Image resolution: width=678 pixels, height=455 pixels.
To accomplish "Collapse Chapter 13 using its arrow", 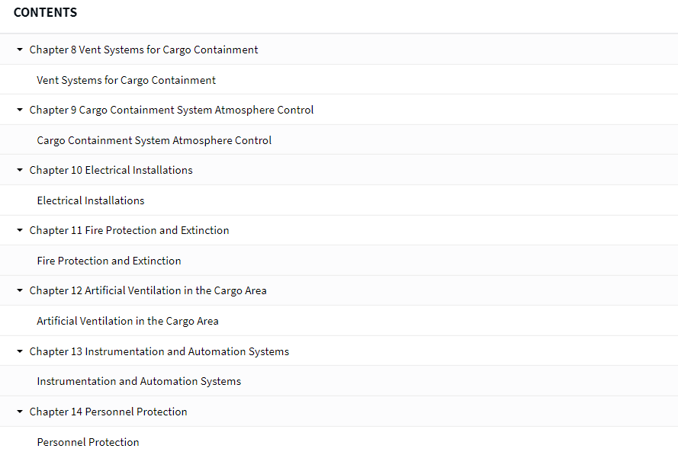I will click(x=19, y=351).
